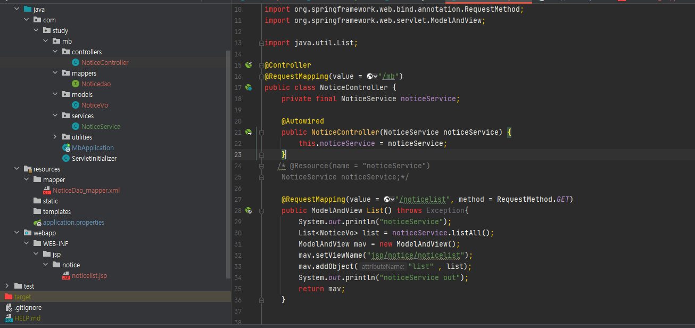The width and height of the screenshot is (695, 328).
Task: Collapse the resources folder
Action: (17, 169)
